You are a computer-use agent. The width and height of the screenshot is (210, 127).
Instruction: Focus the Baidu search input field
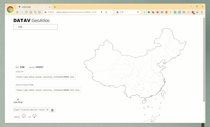coord(128,12)
